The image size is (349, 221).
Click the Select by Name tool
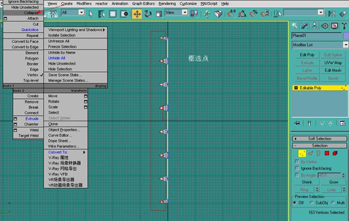101,14
